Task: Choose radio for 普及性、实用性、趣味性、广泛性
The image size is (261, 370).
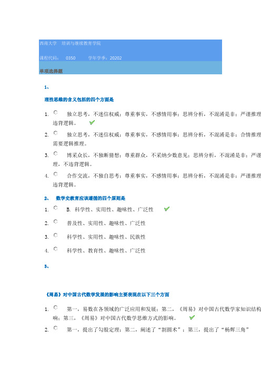Action: point(56,221)
